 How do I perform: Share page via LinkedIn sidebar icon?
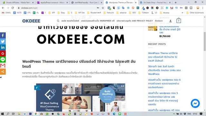(3, 47)
